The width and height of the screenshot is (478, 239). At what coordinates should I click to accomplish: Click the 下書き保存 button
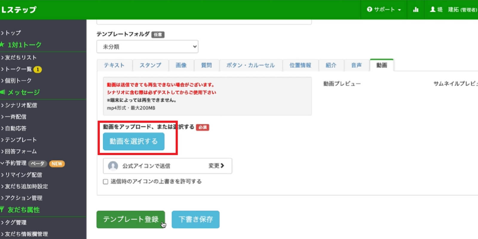[196, 219]
